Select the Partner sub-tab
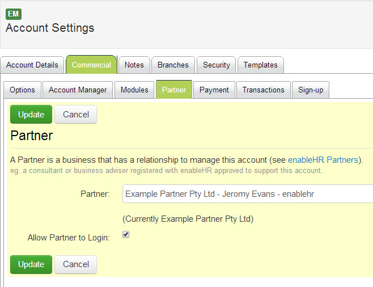This screenshot has height=287, width=373. pos(173,90)
